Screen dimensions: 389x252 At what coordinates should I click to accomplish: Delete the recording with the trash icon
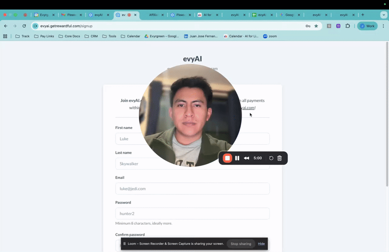(x=279, y=158)
